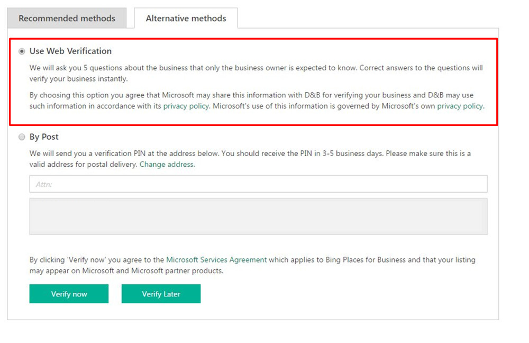This screenshot has width=529, height=343.
Task: Click the Change address link
Action: (x=167, y=165)
